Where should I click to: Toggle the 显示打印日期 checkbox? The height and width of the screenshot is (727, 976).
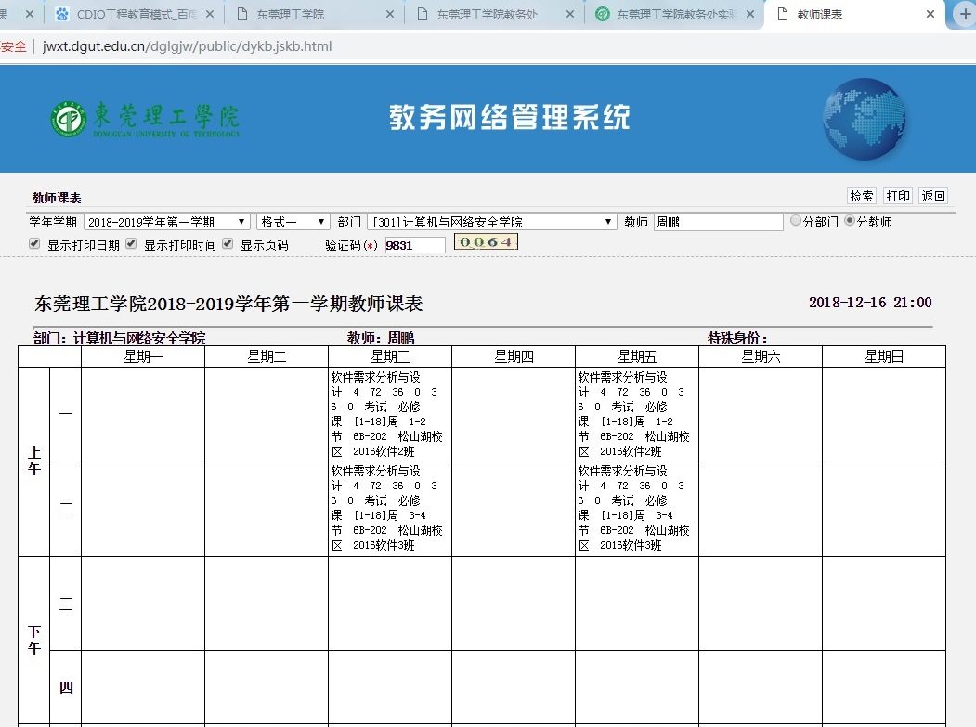(x=34, y=243)
